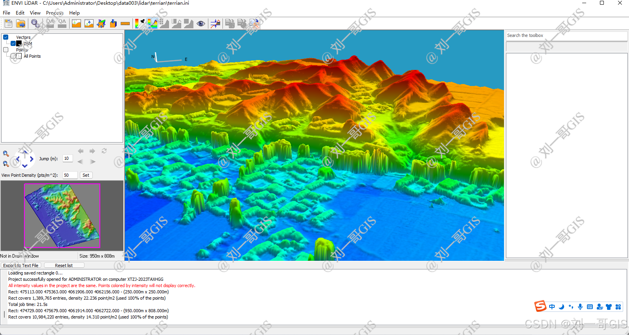The width and height of the screenshot is (629, 335).
Task: Select the DSM tree item label
Action: [x=28, y=44]
